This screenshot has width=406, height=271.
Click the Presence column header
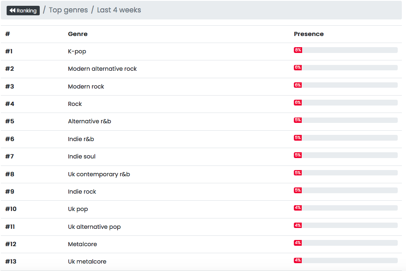pyautogui.click(x=309, y=34)
